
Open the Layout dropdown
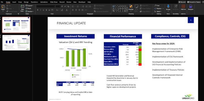[29, 6]
